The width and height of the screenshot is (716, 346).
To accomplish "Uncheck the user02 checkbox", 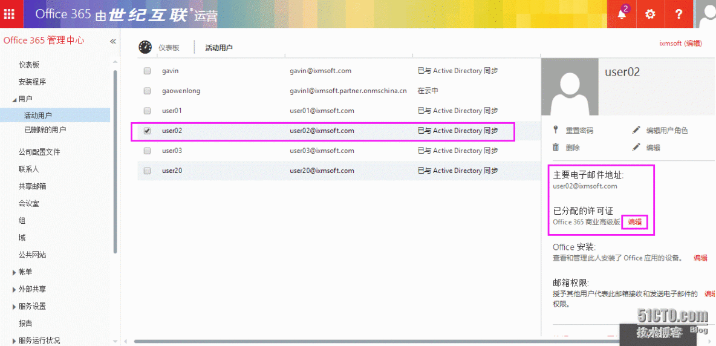I will (147, 131).
